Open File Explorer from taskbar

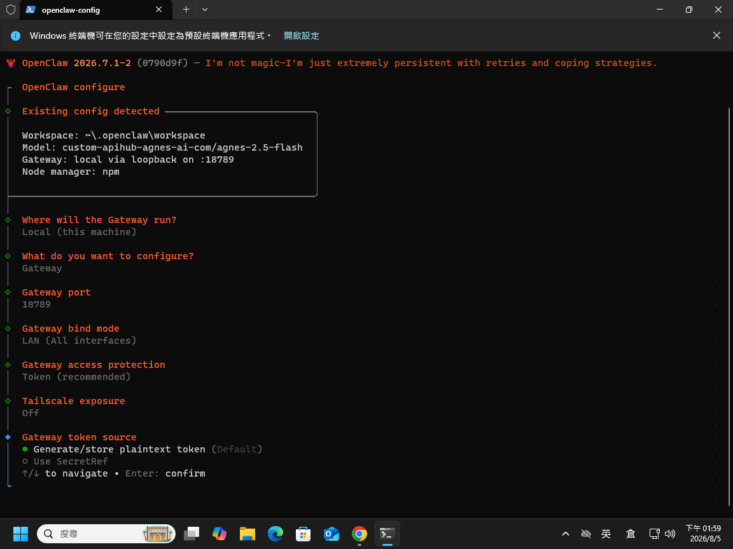[x=248, y=534]
